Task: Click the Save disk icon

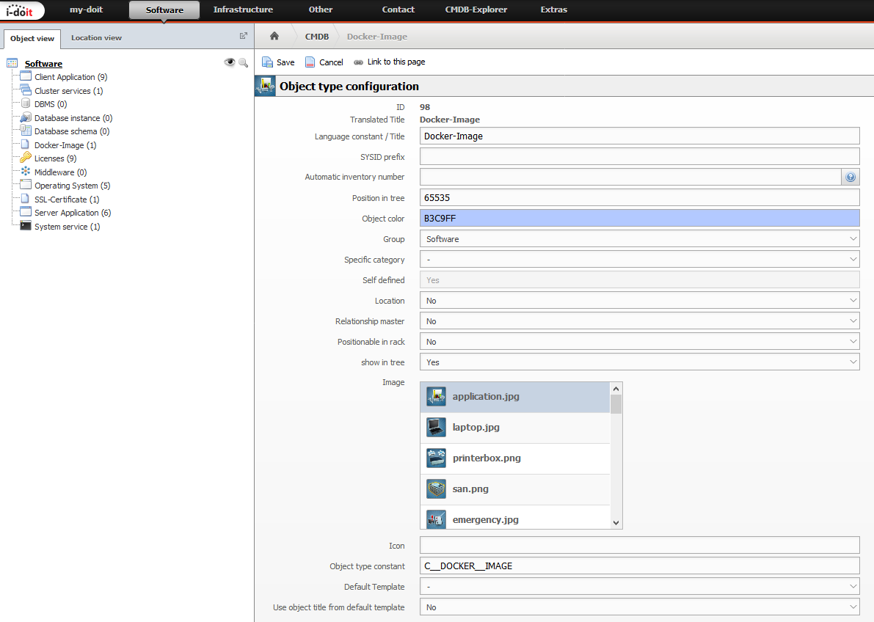Action: [268, 62]
